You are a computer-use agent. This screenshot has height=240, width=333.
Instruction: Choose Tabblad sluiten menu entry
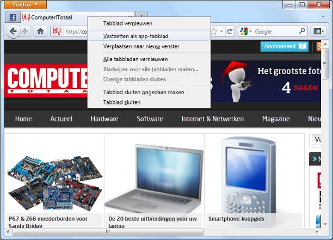pyautogui.click(x=149, y=102)
